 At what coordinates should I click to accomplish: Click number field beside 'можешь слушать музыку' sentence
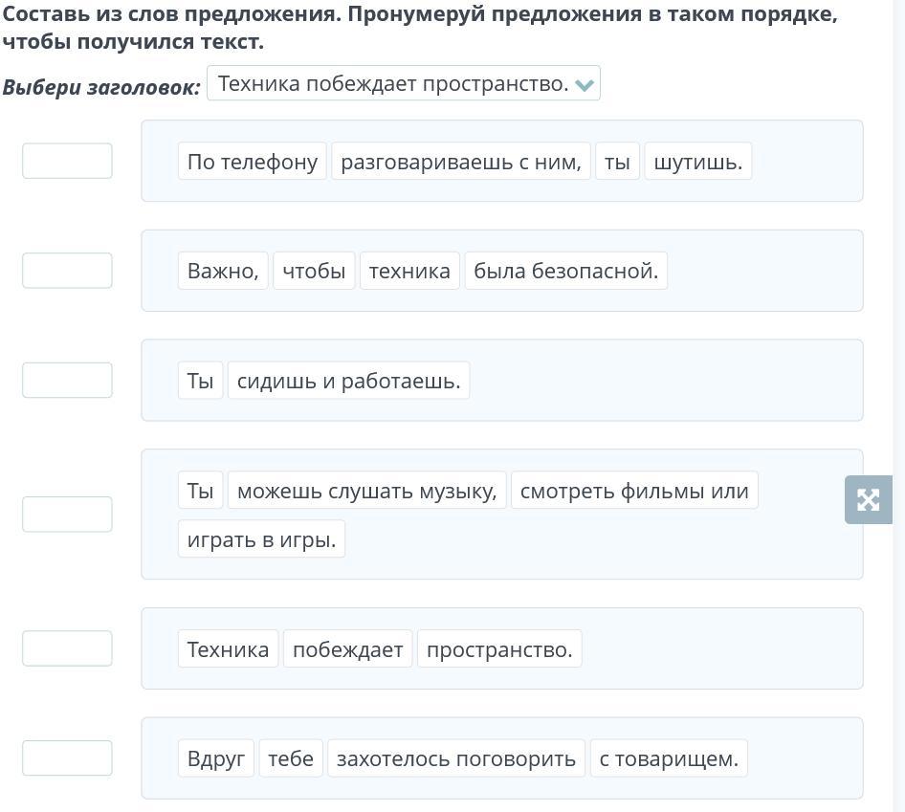pyautogui.click(x=67, y=515)
